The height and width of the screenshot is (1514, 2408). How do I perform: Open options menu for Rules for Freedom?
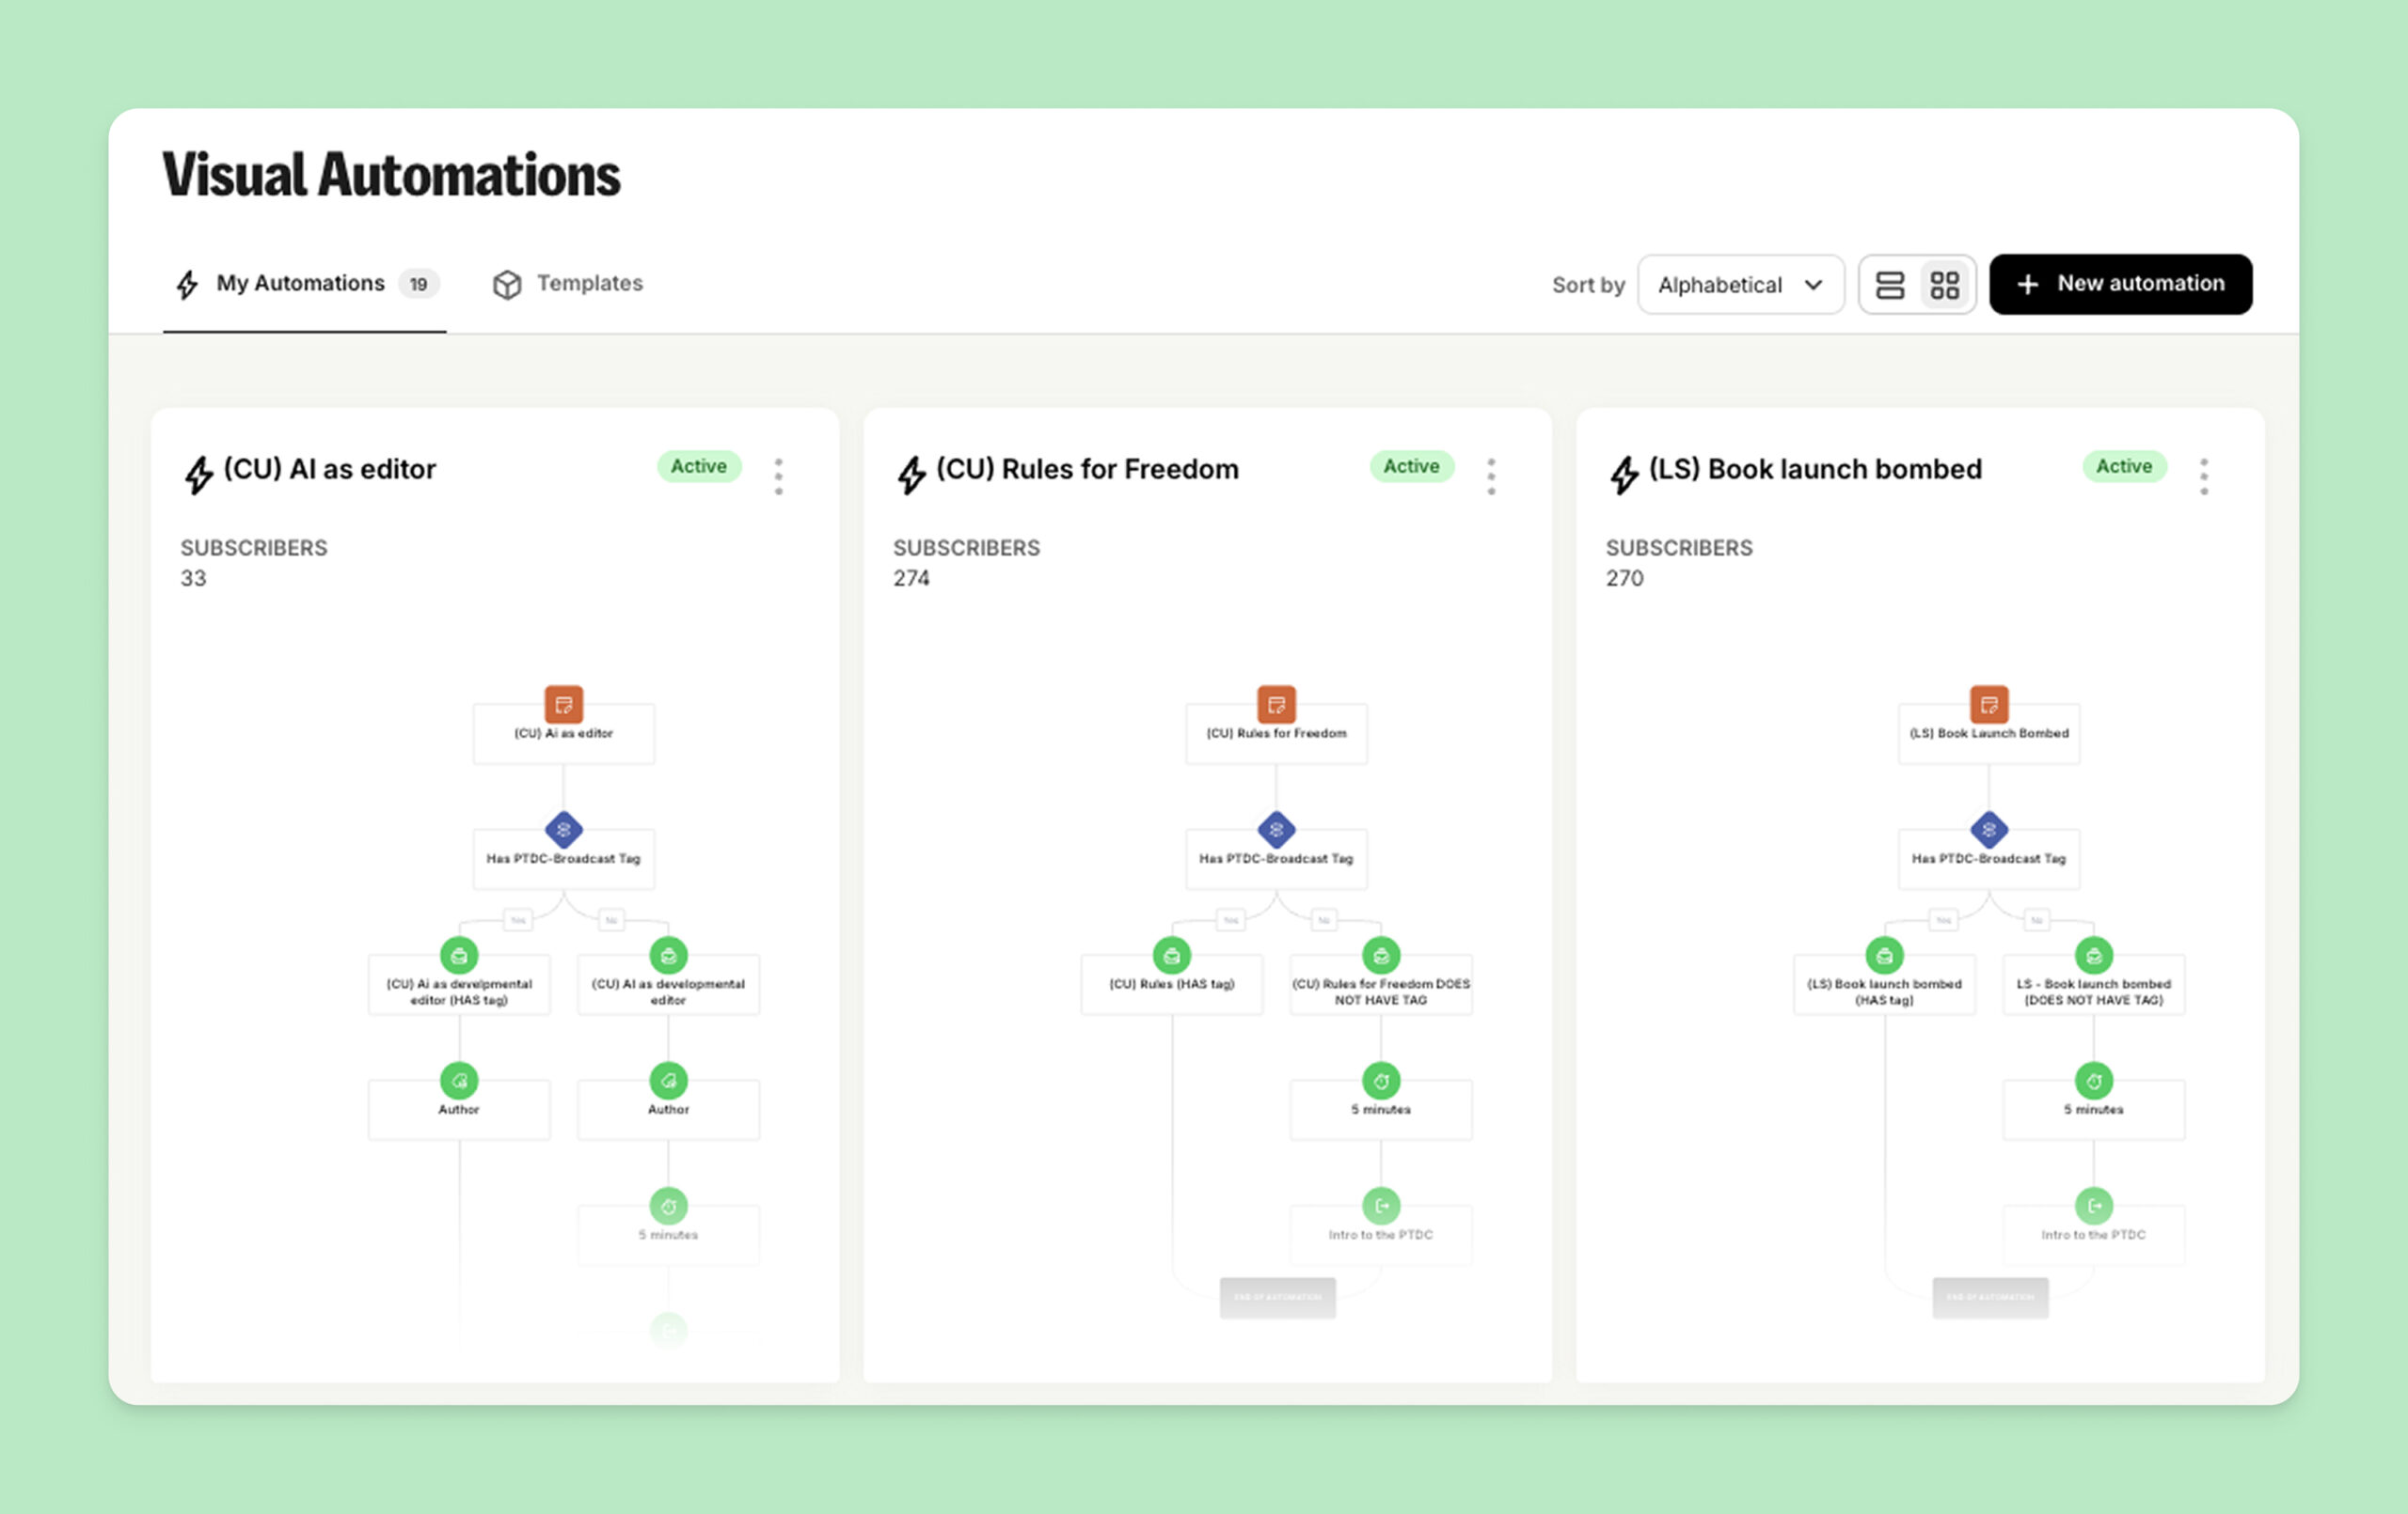(x=1491, y=476)
